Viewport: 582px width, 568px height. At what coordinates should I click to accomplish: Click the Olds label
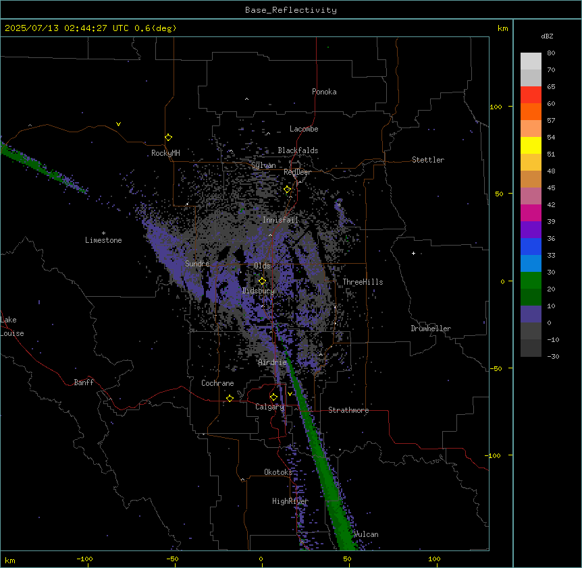pyautogui.click(x=262, y=266)
